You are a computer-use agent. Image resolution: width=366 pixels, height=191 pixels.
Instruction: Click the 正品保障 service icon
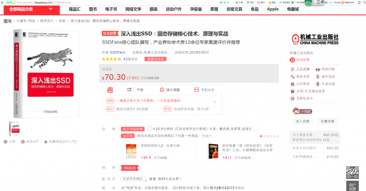tap(292, 69)
